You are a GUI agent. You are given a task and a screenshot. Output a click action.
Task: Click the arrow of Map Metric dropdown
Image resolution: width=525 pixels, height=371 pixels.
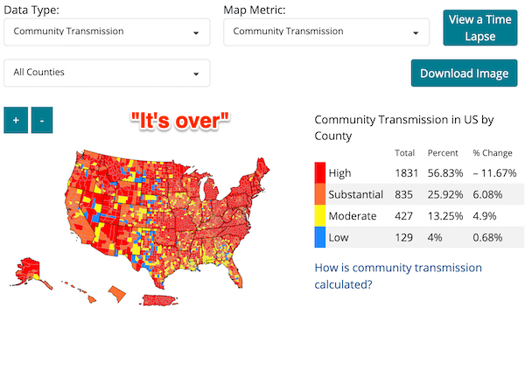416,33
